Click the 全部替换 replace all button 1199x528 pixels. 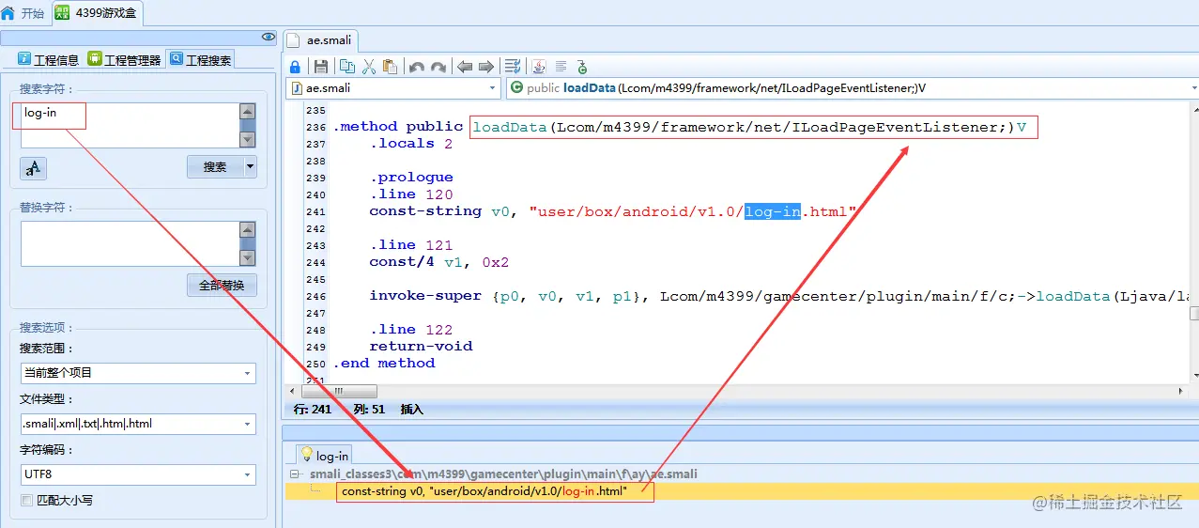tap(222, 286)
